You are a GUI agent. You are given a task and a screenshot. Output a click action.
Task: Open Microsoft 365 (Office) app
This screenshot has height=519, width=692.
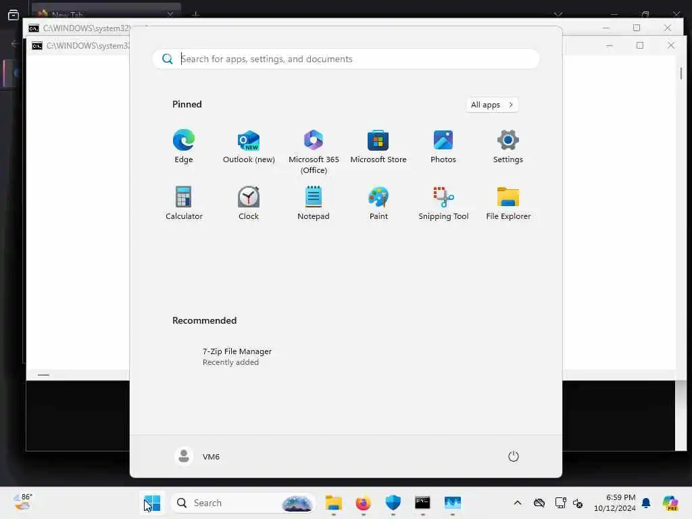314,152
